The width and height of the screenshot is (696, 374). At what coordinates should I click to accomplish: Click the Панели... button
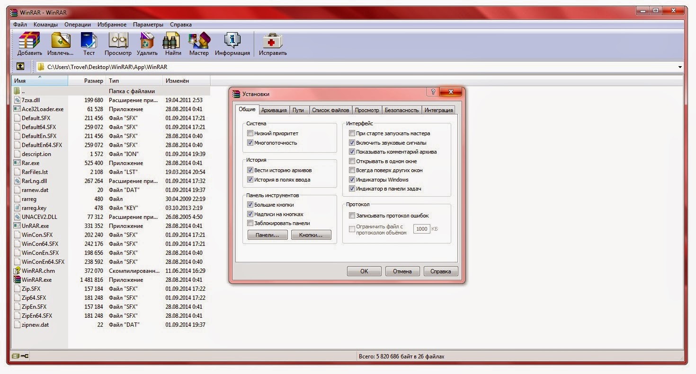pyautogui.click(x=268, y=235)
